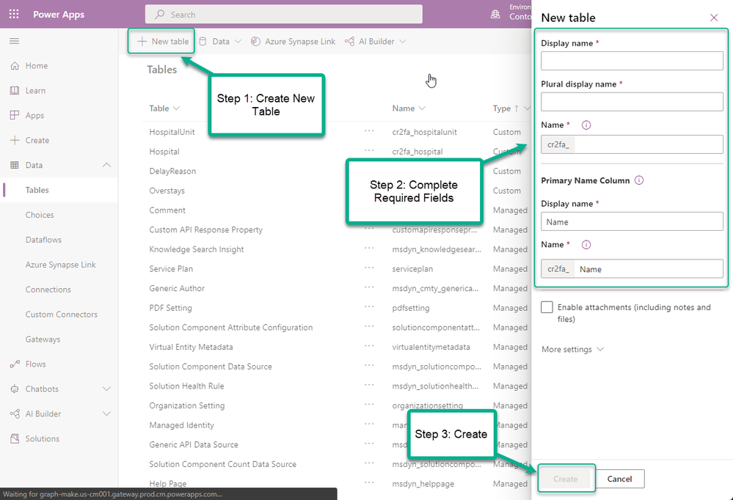Click the Azure Synapse Link toolbar icon
The image size is (733, 500).
click(x=255, y=41)
